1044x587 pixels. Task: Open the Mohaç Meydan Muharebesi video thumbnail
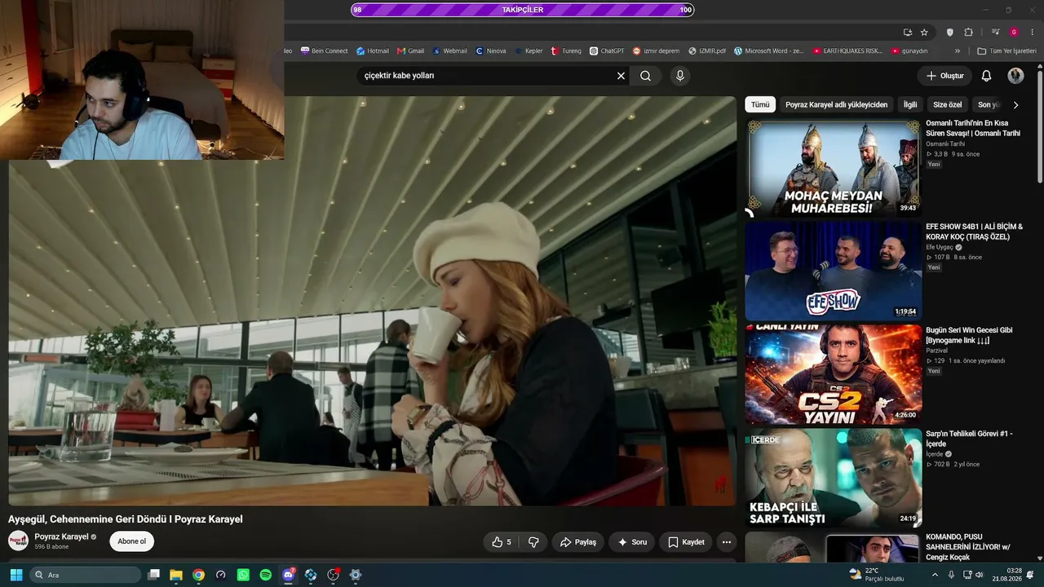[834, 168]
